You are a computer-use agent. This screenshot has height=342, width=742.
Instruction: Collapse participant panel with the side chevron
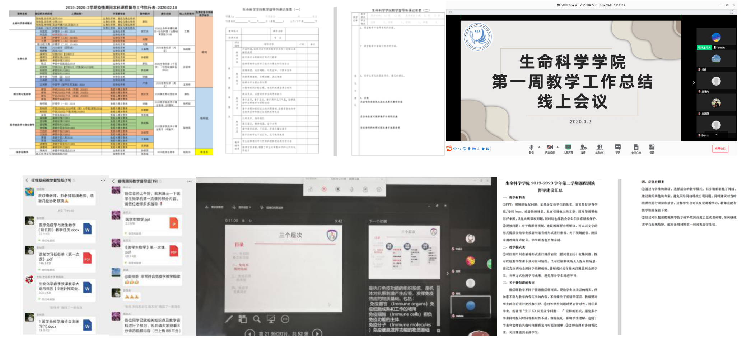[x=694, y=83]
